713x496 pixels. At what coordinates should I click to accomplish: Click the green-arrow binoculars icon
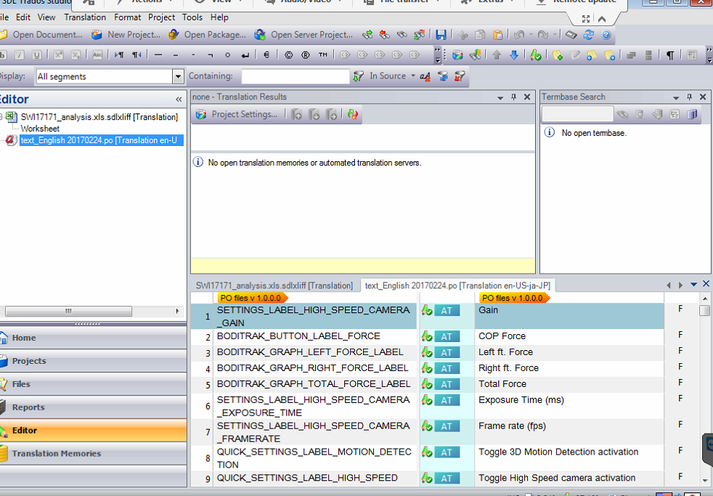coord(367,35)
